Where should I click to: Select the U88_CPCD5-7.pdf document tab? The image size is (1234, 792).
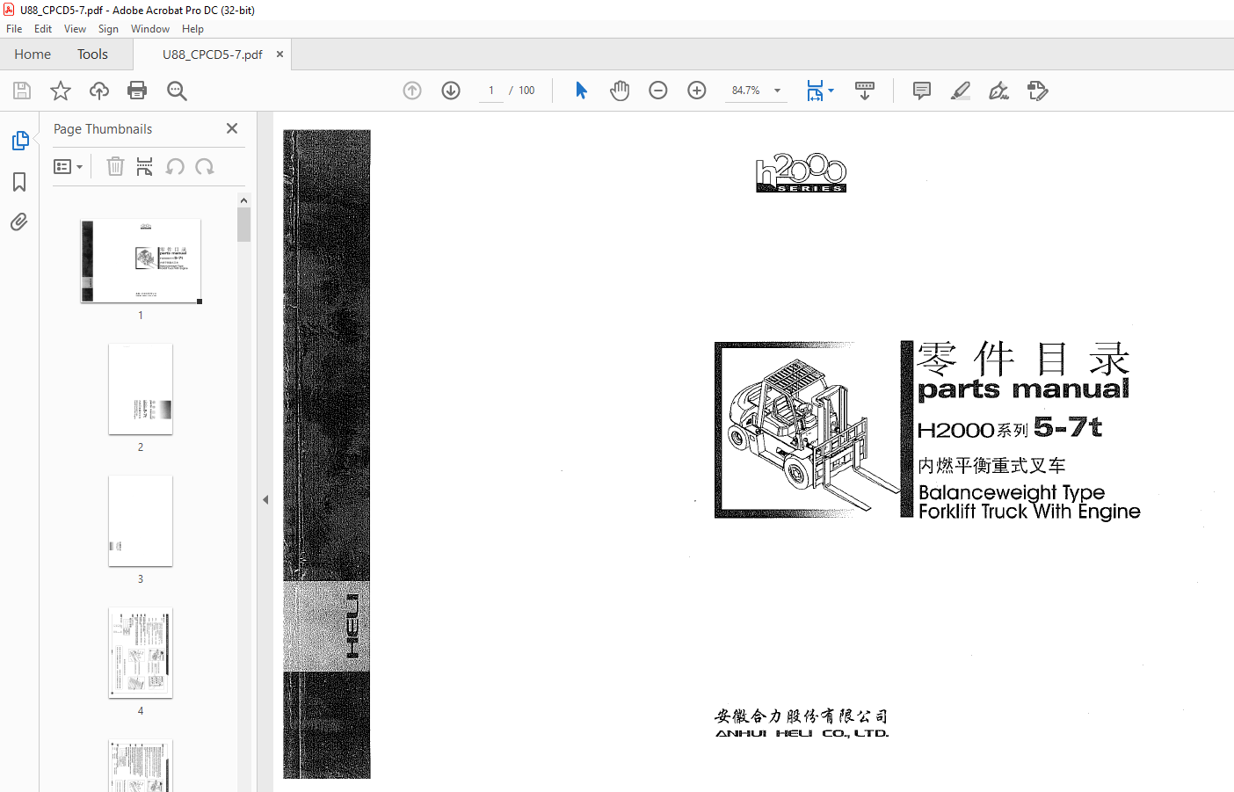(x=212, y=54)
